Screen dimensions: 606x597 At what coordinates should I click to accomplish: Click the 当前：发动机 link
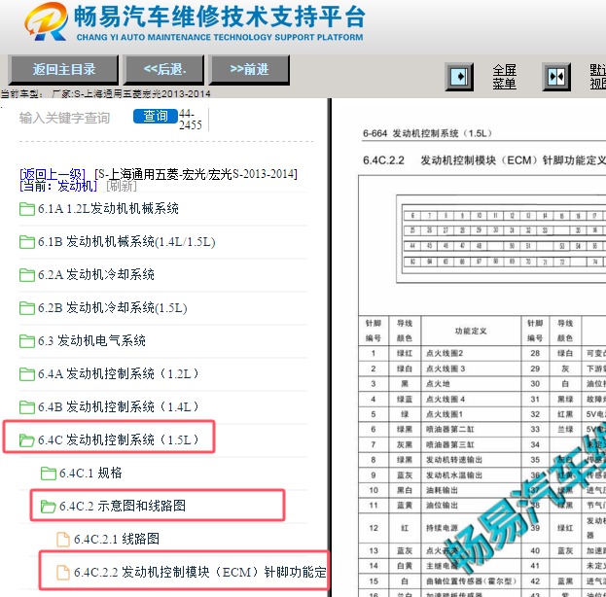pyautogui.click(x=58, y=186)
